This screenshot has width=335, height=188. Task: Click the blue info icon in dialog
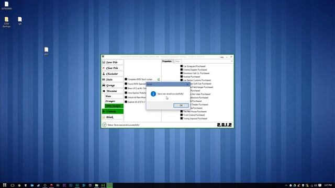click(153, 94)
